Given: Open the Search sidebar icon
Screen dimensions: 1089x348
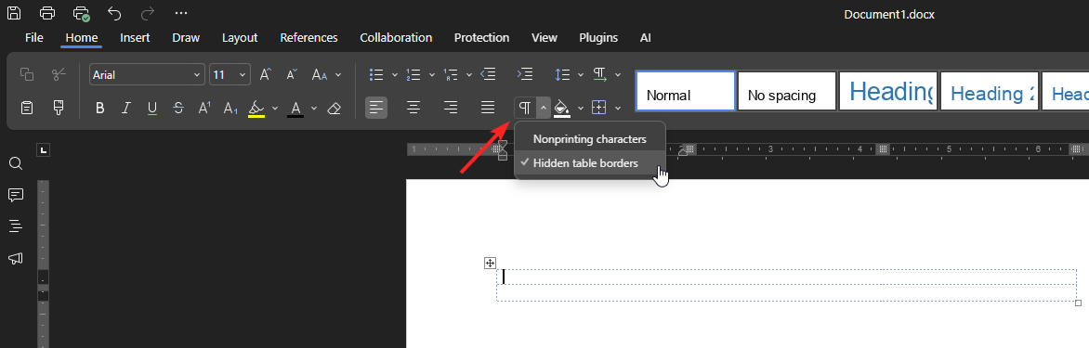Looking at the screenshot, I should [15, 163].
